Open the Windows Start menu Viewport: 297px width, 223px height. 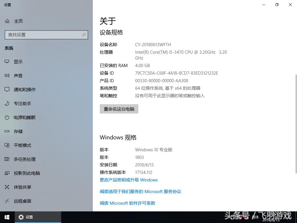[7, 217]
